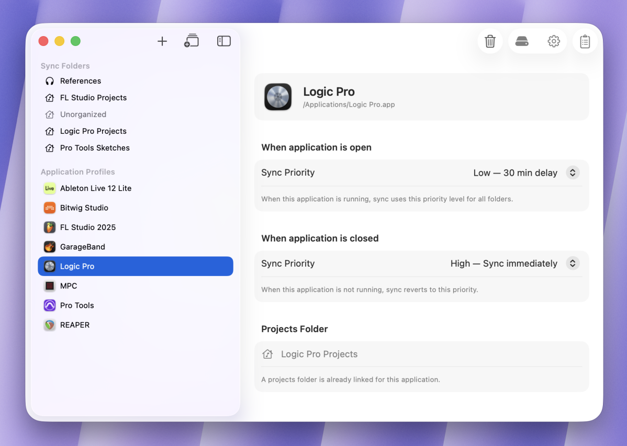The height and width of the screenshot is (446, 627).
Task: Click the house icon beside Logic Pro Projects sidebar row
Action: pos(50,131)
